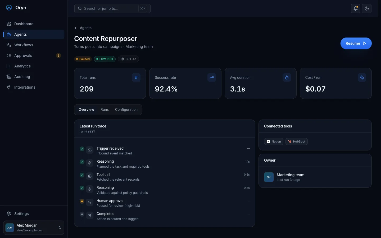Click the Avg duration value 3.1s
The image size is (381, 238).
click(x=238, y=89)
